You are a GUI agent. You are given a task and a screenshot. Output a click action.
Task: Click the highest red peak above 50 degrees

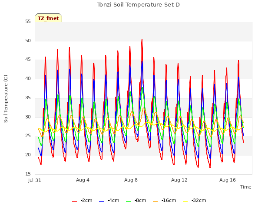142,40
